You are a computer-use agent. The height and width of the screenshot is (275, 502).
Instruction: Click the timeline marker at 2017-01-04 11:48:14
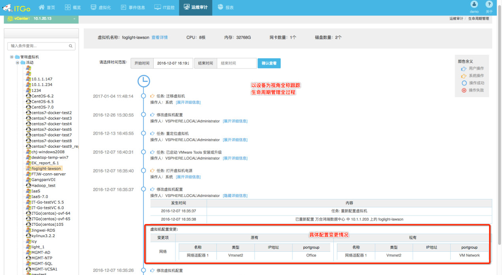pyautogui.click(x=144, y=96)
